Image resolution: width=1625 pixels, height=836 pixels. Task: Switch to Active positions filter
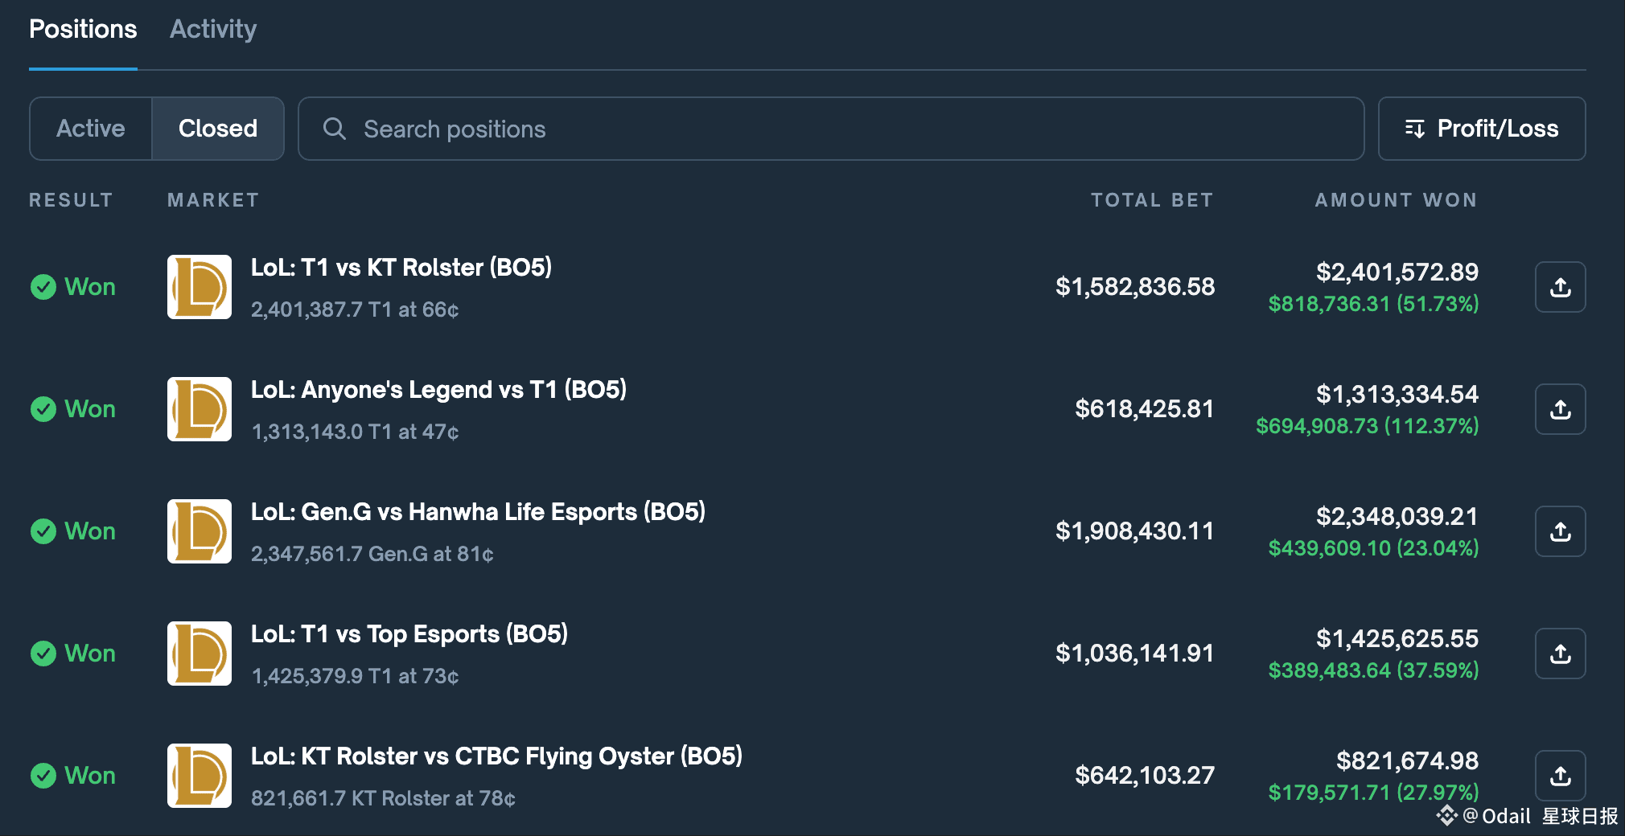(91, 129)
